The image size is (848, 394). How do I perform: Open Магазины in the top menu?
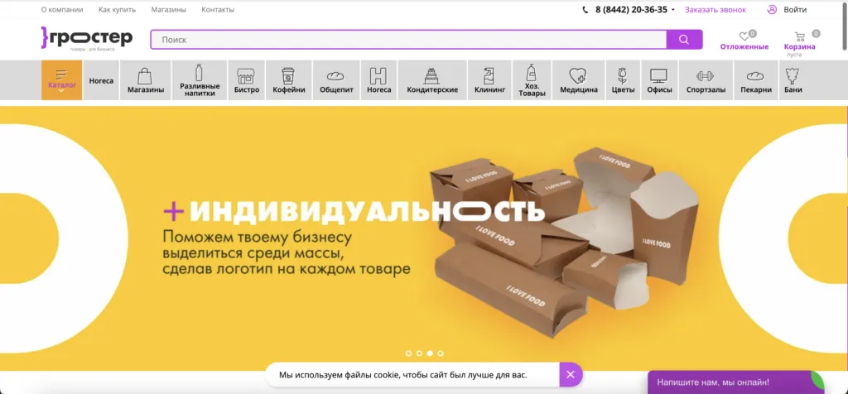pyautogui.click(x=169, y=10)
